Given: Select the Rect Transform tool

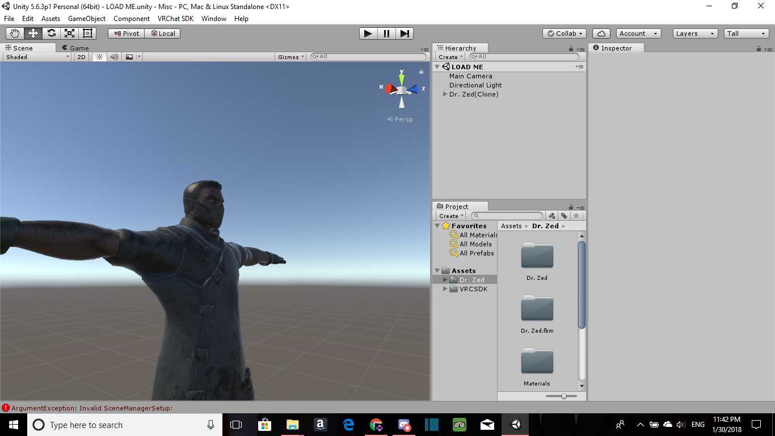Looking at the screenshot, I should (x=87, y=33).
